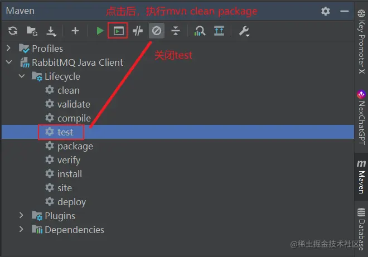
Task: Select the install lifecycle goal
Action: 70,174
